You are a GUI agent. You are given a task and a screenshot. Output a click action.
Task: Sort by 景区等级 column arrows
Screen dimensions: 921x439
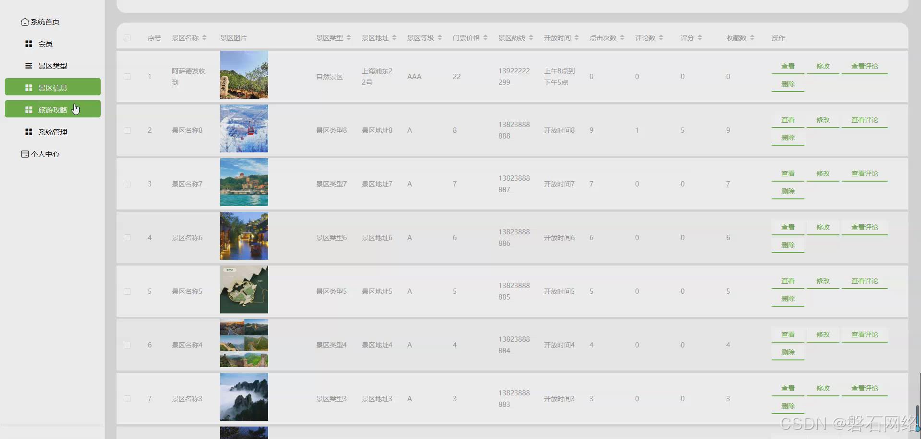click(x=440, y=38)
